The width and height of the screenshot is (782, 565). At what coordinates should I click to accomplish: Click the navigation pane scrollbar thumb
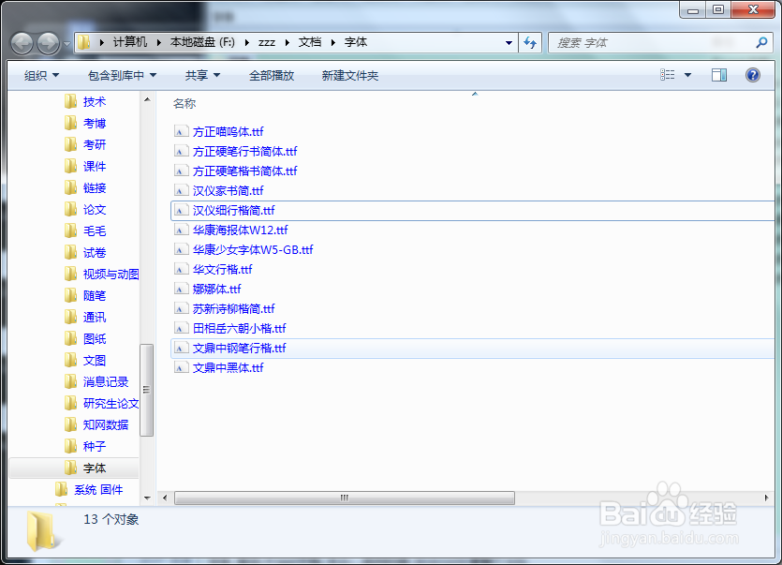pyautogui.click(x=147, y=390)
